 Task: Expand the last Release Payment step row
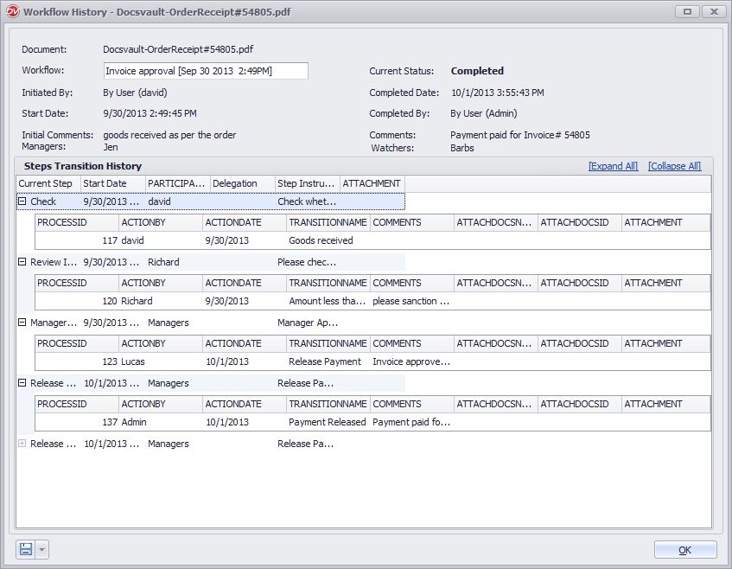pos(21,444)
